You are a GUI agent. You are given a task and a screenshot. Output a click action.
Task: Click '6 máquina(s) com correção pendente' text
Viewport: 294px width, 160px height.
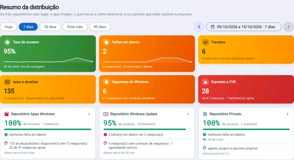pos(129,98)
